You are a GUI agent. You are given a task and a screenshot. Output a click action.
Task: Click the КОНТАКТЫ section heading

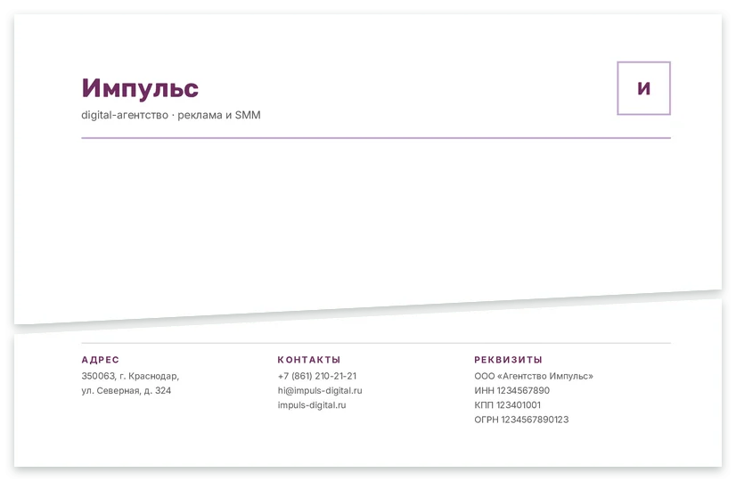pyautogui.click(x=309, y=360)
